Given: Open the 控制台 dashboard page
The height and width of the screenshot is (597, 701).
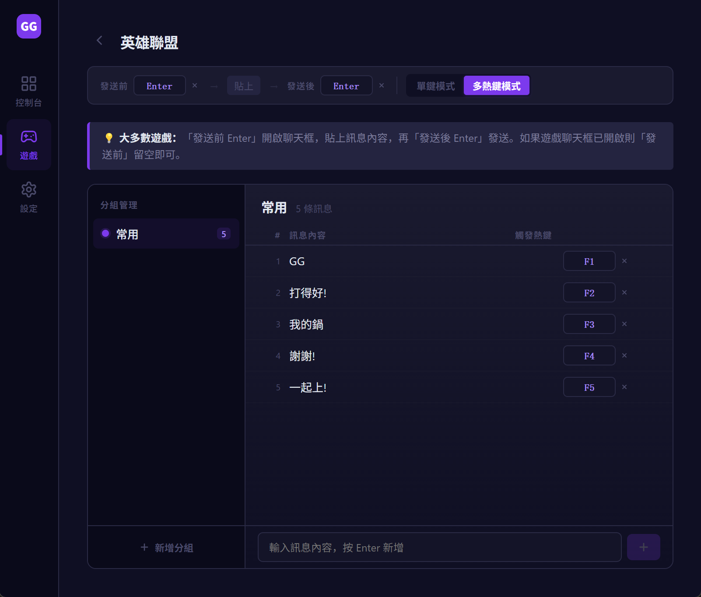Looking at the screenshot, I should (29, 91).
